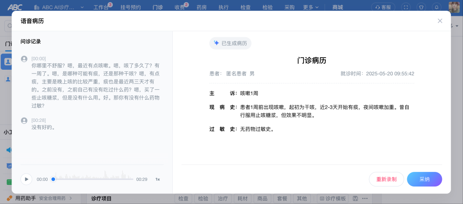Click the 重新录制 button

(386, 179)
